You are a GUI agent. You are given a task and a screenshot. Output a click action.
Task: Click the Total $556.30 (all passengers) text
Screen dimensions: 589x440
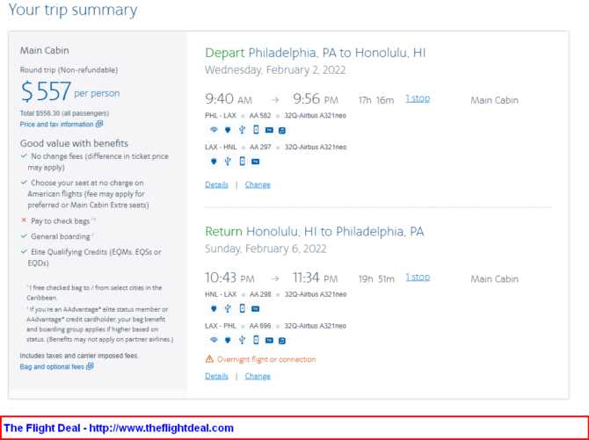64,113
